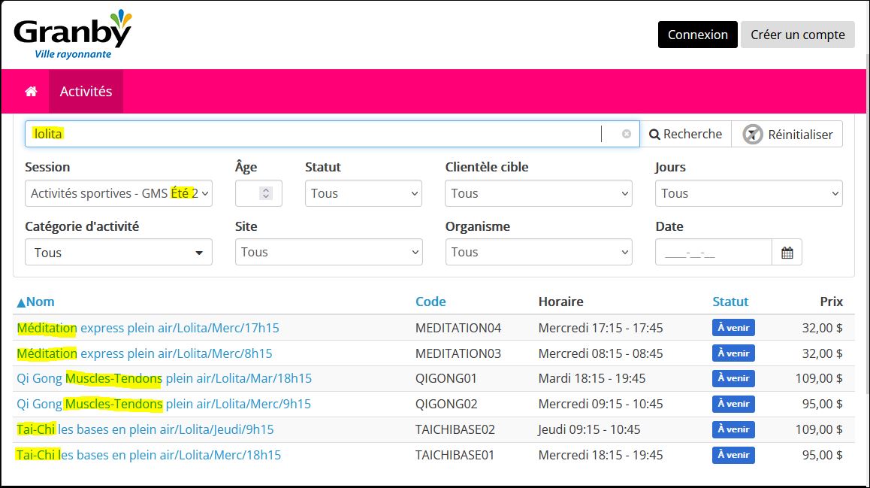Open the date picker calendar icon
Image resolution: width=870 pixels, height=488 pixels.
[x=787, y=253]
